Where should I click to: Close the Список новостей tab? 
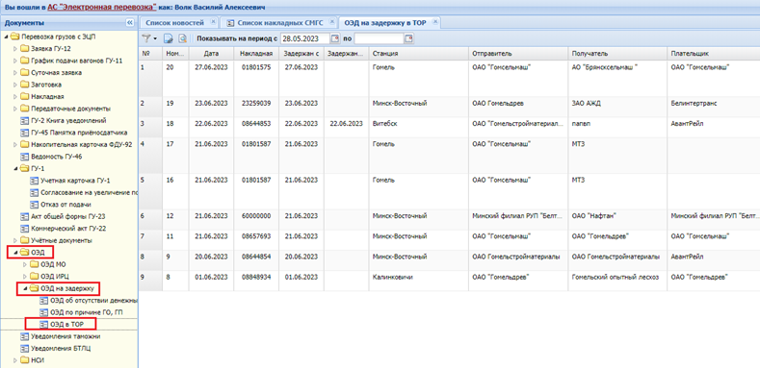[213, 22]
